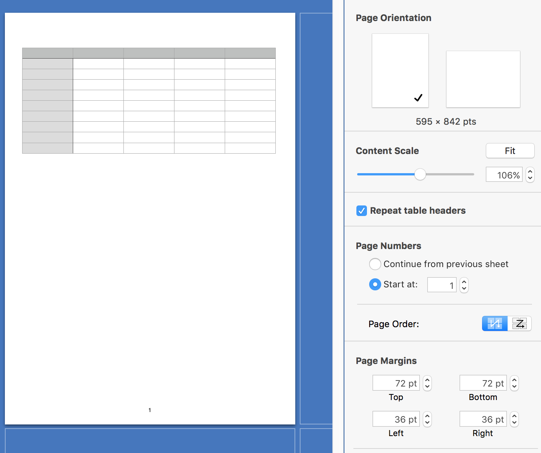Select the Start at radio button
541x453 pixels.
pos(375,284)
